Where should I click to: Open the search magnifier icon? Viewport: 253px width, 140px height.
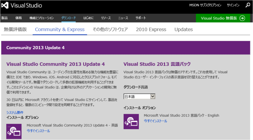coord(248,5)
